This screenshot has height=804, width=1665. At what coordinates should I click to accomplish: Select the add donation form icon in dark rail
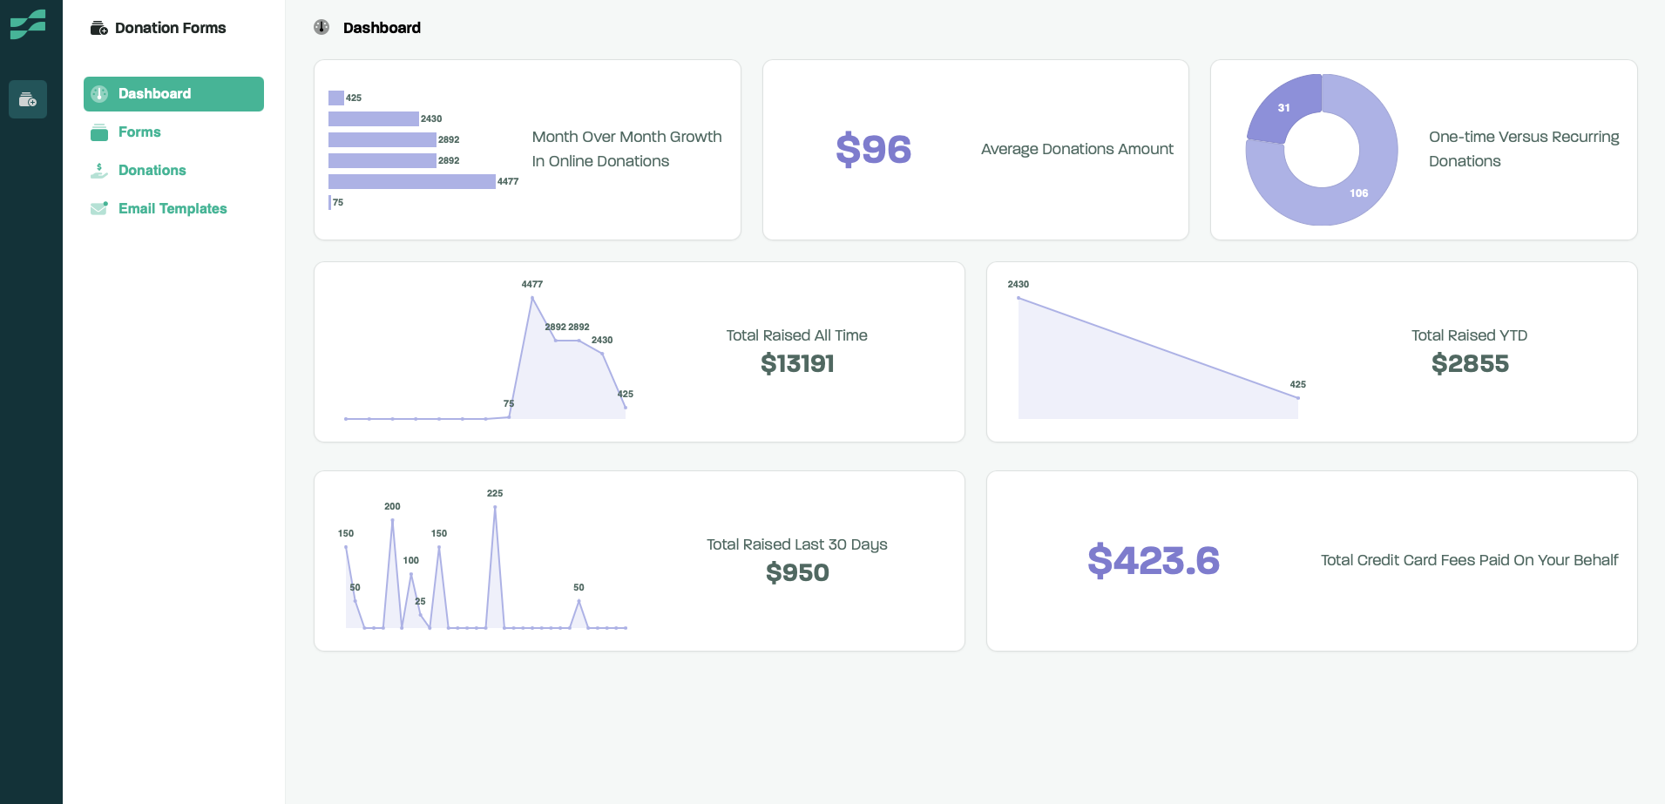coord(29,98)
